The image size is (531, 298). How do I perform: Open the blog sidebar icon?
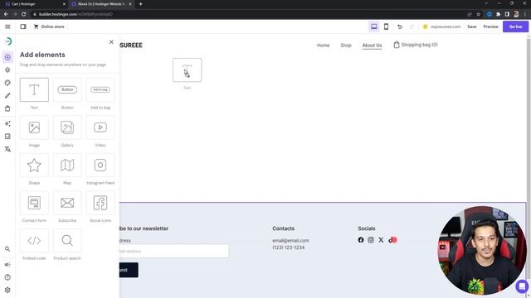(x=7, y=137)
